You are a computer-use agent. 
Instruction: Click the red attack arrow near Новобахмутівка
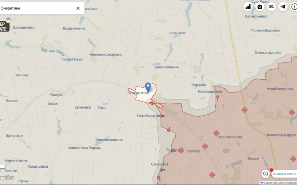coord(161,116)
